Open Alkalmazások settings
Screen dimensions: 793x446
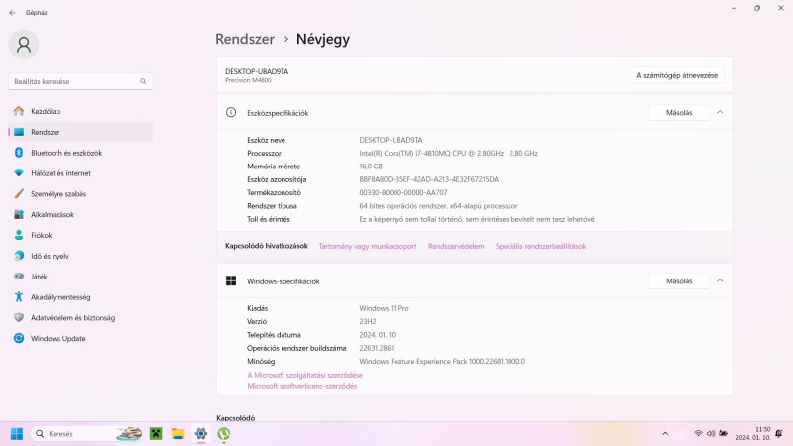(80, 215)
